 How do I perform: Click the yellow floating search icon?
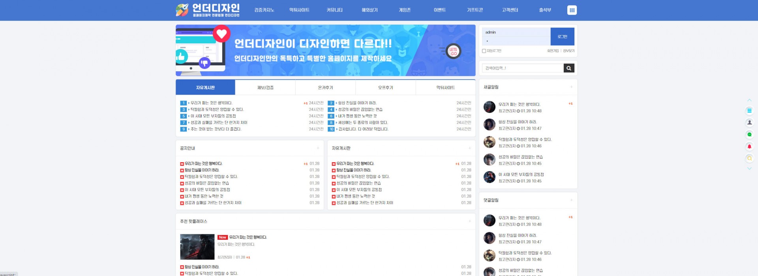pyautogui.click(x=749, y=158)
